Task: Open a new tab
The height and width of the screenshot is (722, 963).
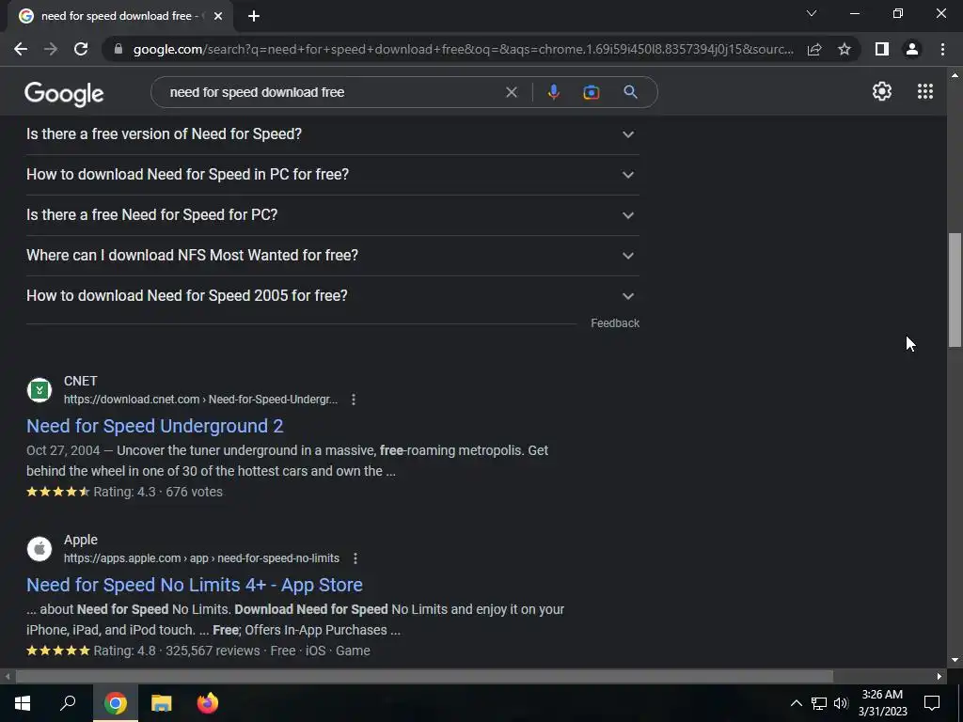Action: (x=254, y=17)
